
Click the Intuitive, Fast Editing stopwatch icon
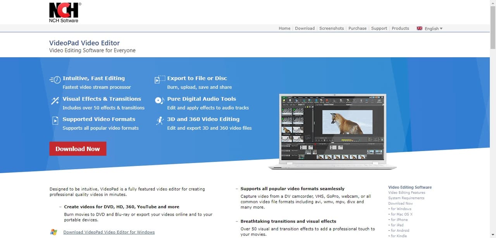[x=55, y=80]
